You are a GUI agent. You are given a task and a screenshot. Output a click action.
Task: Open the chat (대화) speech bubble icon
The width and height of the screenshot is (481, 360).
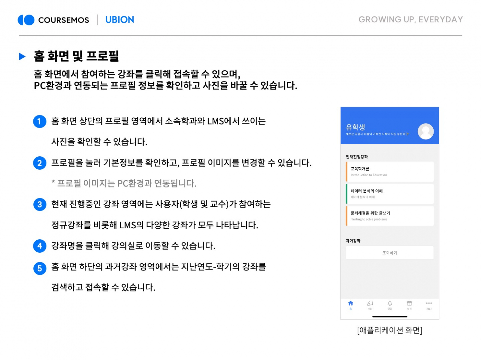(x=370, y=304)
